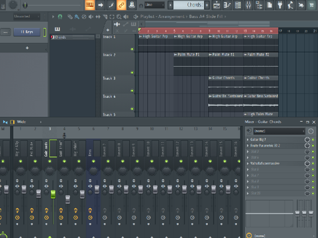The width and height of the screenshot is (318, 238).
Task: Open the Browser view from the top toolbar
Action: point(259,5)
